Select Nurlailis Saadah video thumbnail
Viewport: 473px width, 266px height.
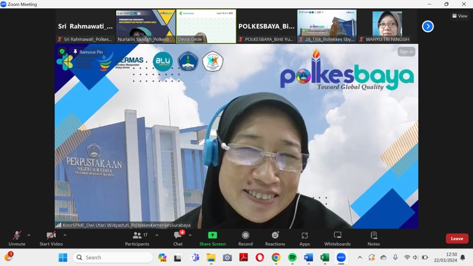(146, 26)
